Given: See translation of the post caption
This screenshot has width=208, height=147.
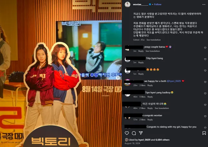Looking at the screenshot, I should 154,40.
